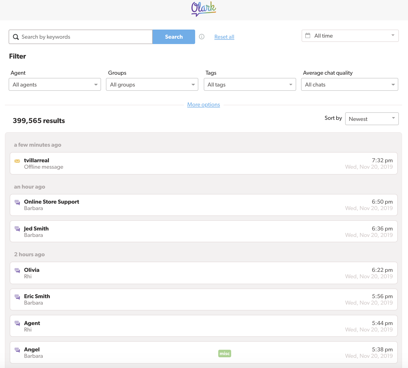The image size is (408, 368).
Task: Expand the All tags dropdown
Action: [x=250, y=84]
